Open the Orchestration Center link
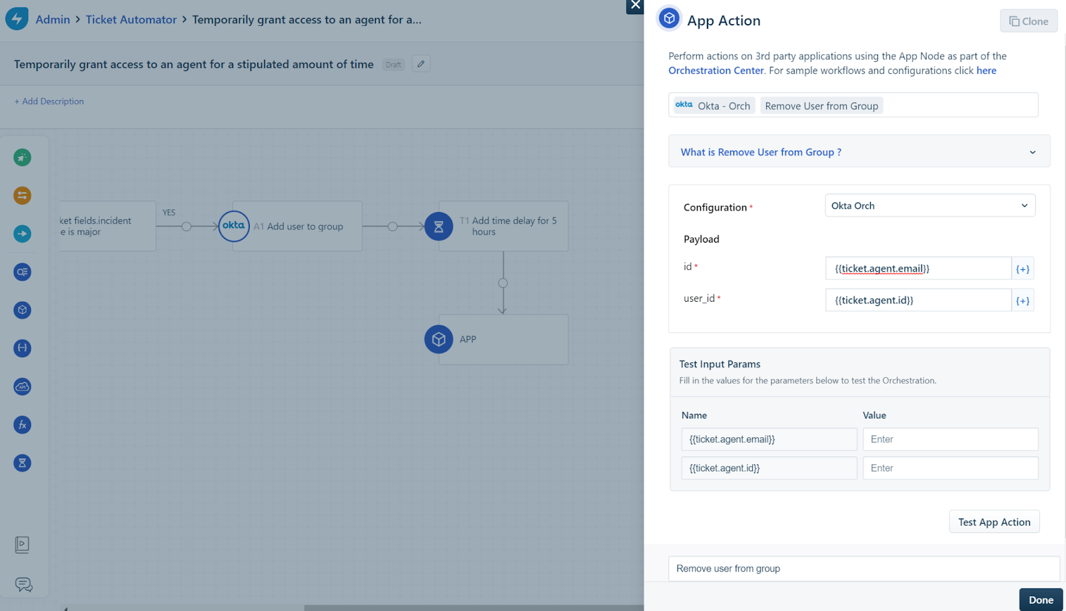 pyautogui.click(x=716, y=70)
